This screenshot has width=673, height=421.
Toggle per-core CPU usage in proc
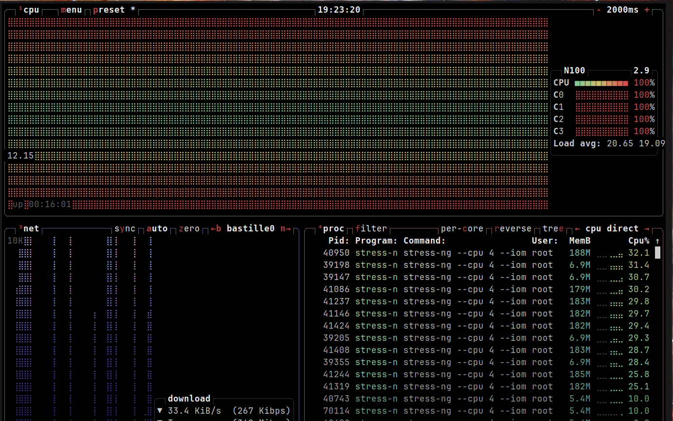(x=462, y=228)
